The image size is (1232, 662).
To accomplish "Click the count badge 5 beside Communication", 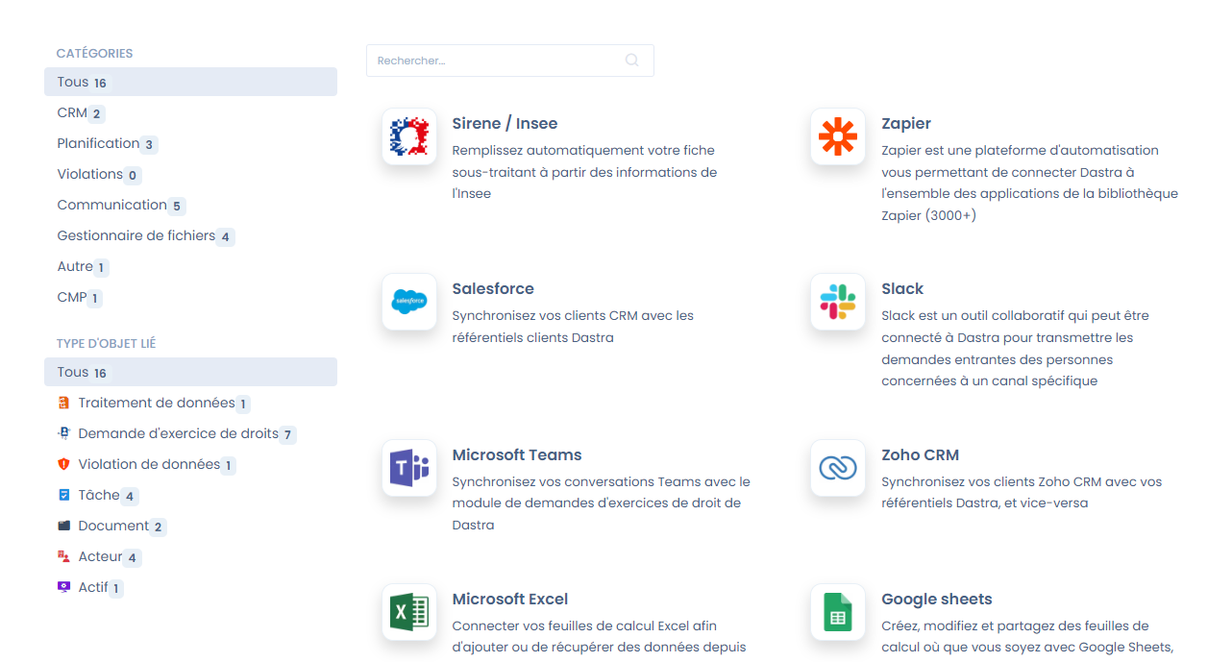I will (177, 206).
